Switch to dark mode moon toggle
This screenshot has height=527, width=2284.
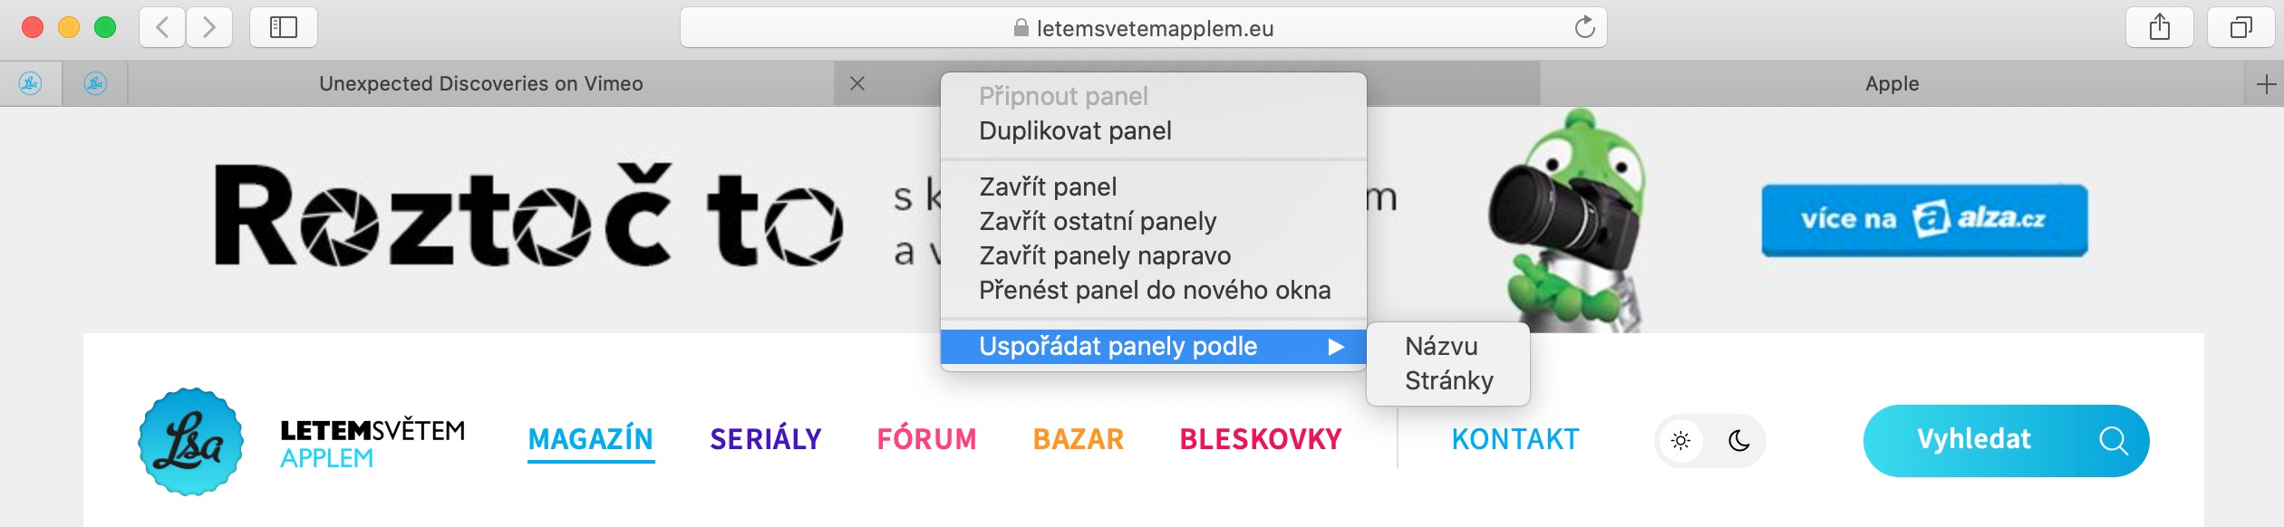point(1738,441)
